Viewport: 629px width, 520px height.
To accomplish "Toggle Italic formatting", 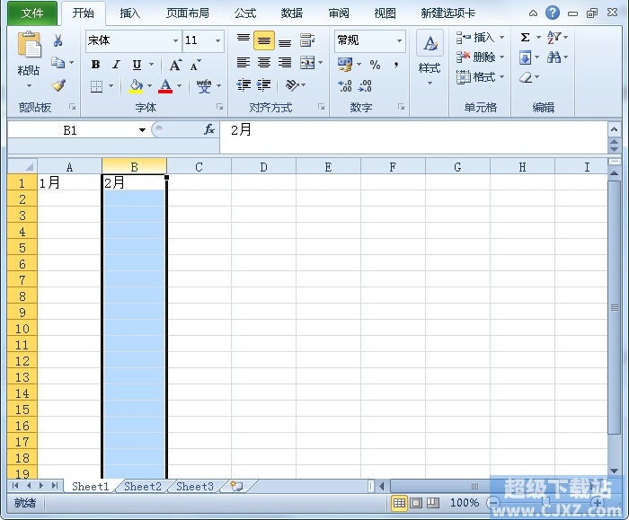I will [x=116, y=64].
